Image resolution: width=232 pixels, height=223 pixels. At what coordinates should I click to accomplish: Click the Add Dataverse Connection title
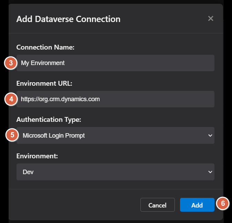68,19
